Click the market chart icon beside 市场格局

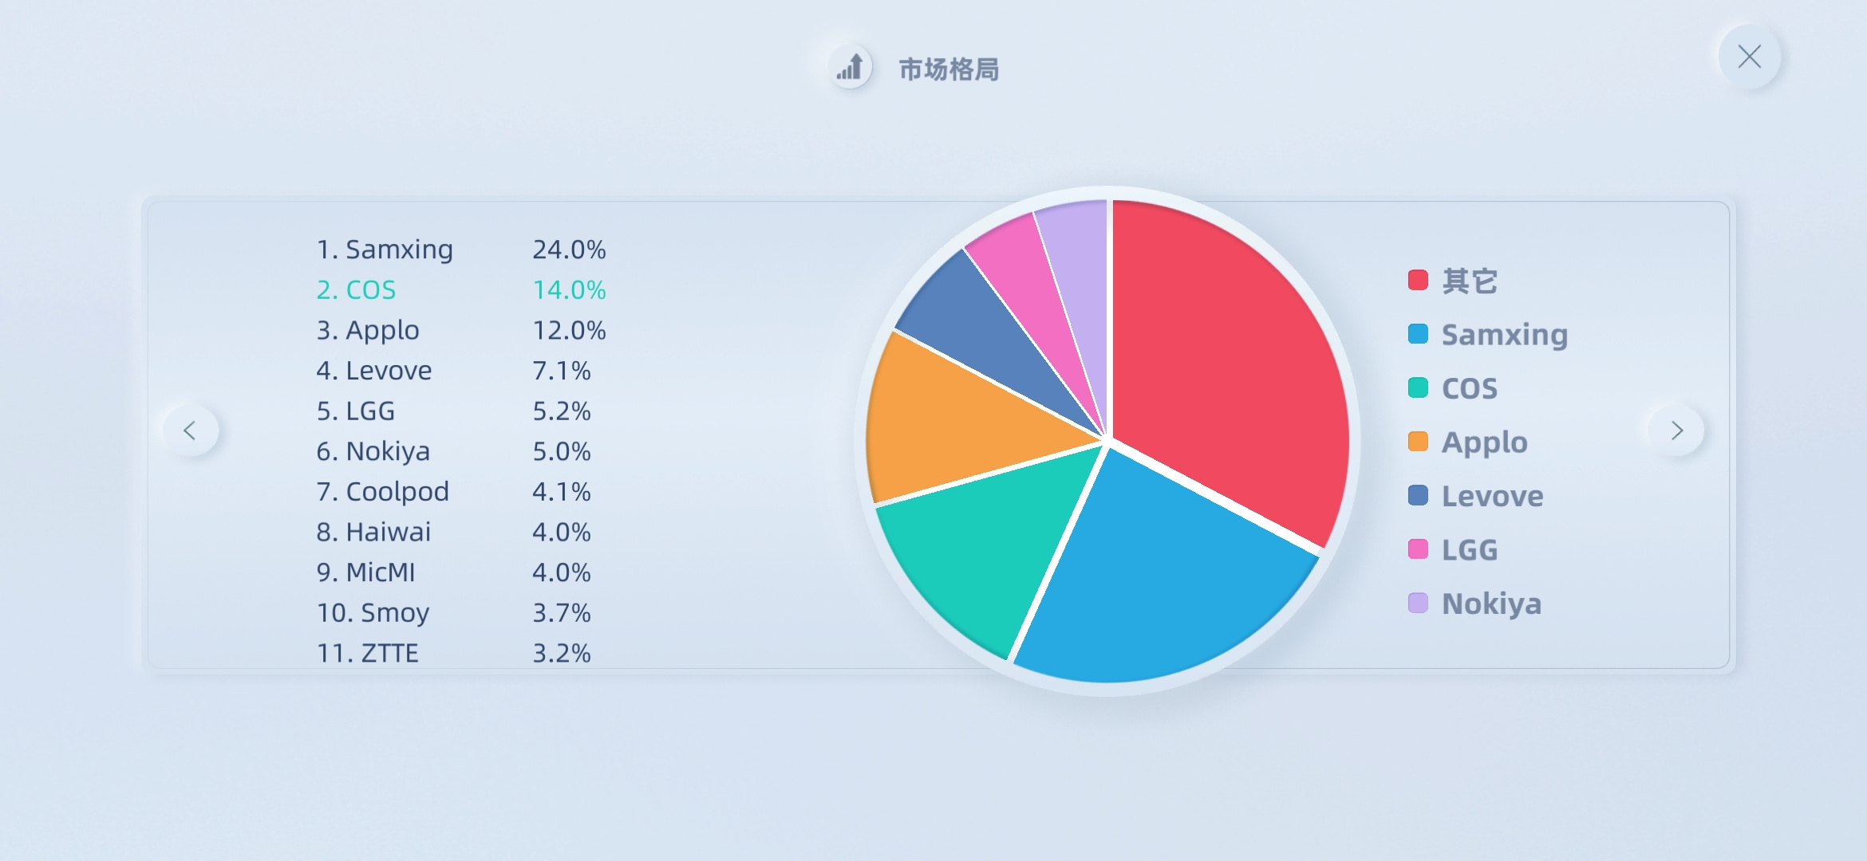(850, 66)
